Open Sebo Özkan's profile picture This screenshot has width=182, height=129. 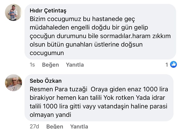click(x=13, y=83)
